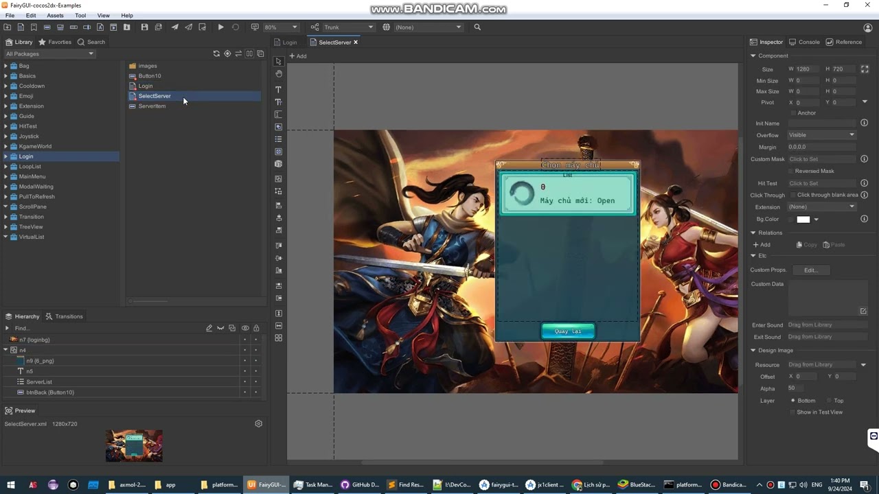The width and height of the screenshot is (879, 494).
Task: Click the info icon beside Init Name
Action: tap(865, 123)
